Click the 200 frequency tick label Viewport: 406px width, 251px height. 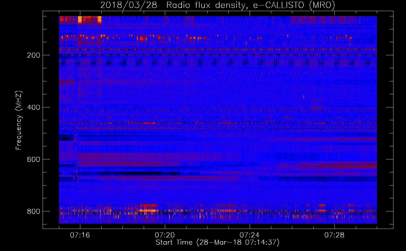34,55
